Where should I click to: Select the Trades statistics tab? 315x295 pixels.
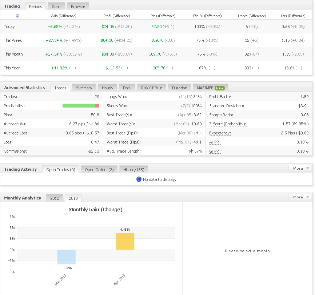pos(60,88)
